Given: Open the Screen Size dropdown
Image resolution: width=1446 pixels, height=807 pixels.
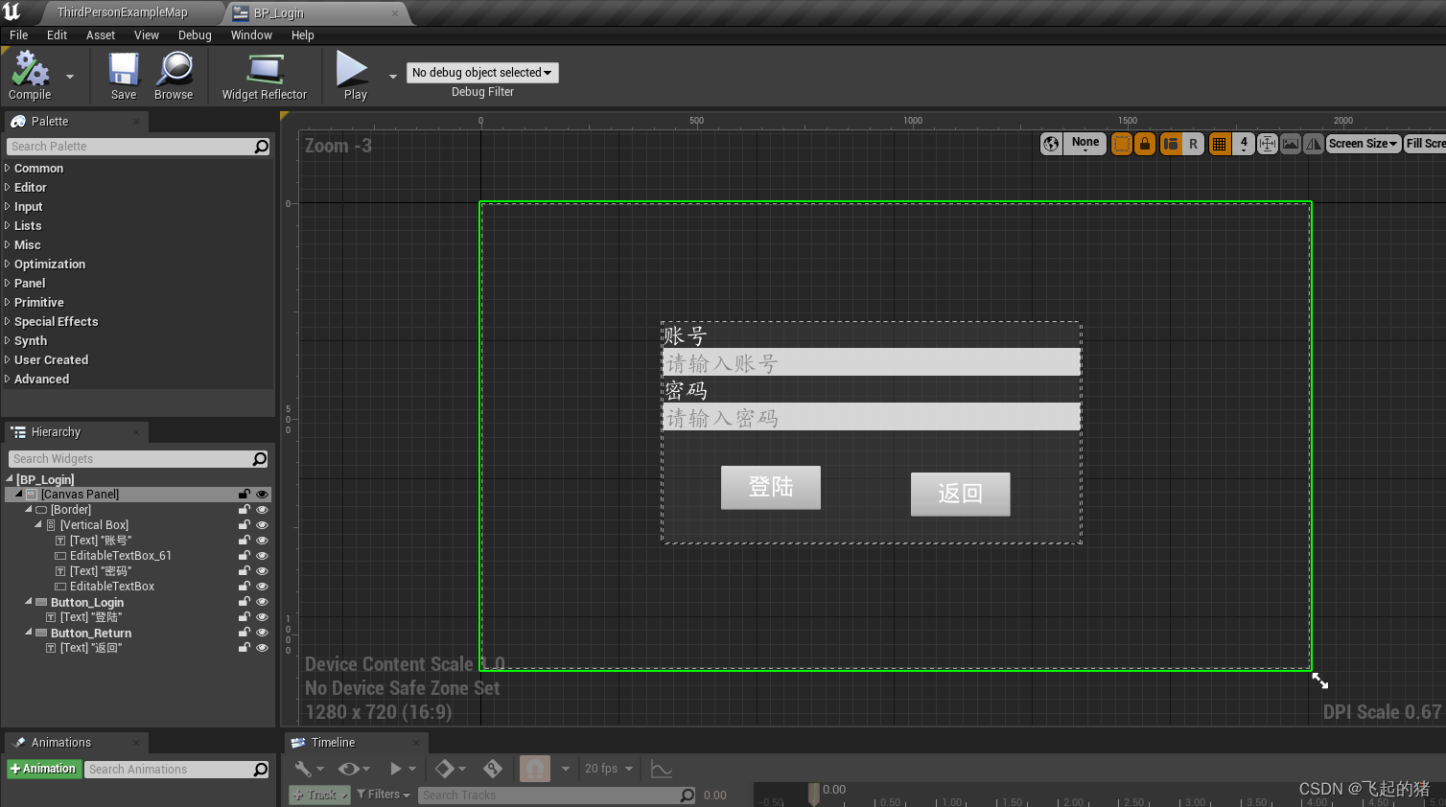Looking at the screenshot, I should pos(1363,143).
